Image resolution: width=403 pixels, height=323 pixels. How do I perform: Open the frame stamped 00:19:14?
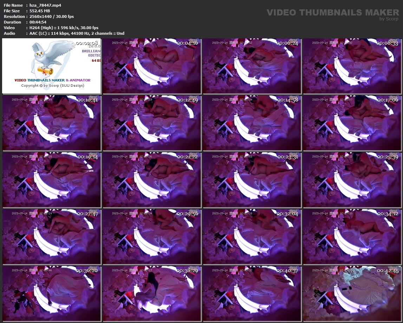point(52,180)
